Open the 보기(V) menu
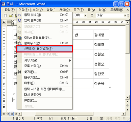Viewport: 131px width, 122px height. pyautogui.click(x=38, y=10)
